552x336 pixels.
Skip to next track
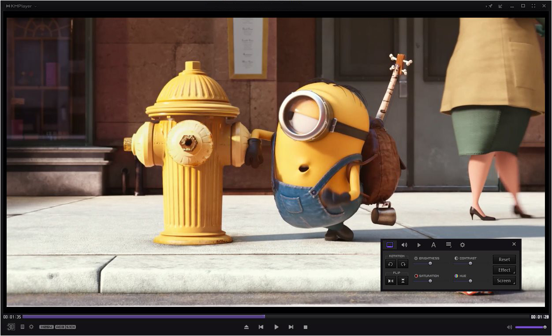(x=291, y=327)
